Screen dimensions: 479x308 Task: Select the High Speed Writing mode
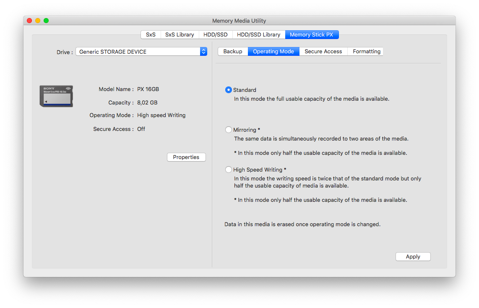click(x=228, y=169)
